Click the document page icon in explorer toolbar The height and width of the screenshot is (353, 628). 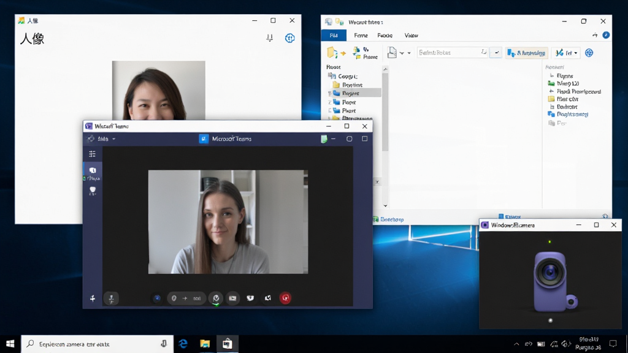pyautogui.click(x=392, y=53)
